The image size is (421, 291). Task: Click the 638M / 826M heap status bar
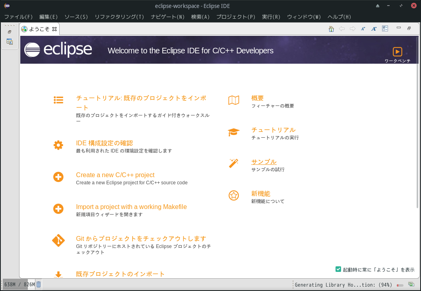tap(19, 284)
